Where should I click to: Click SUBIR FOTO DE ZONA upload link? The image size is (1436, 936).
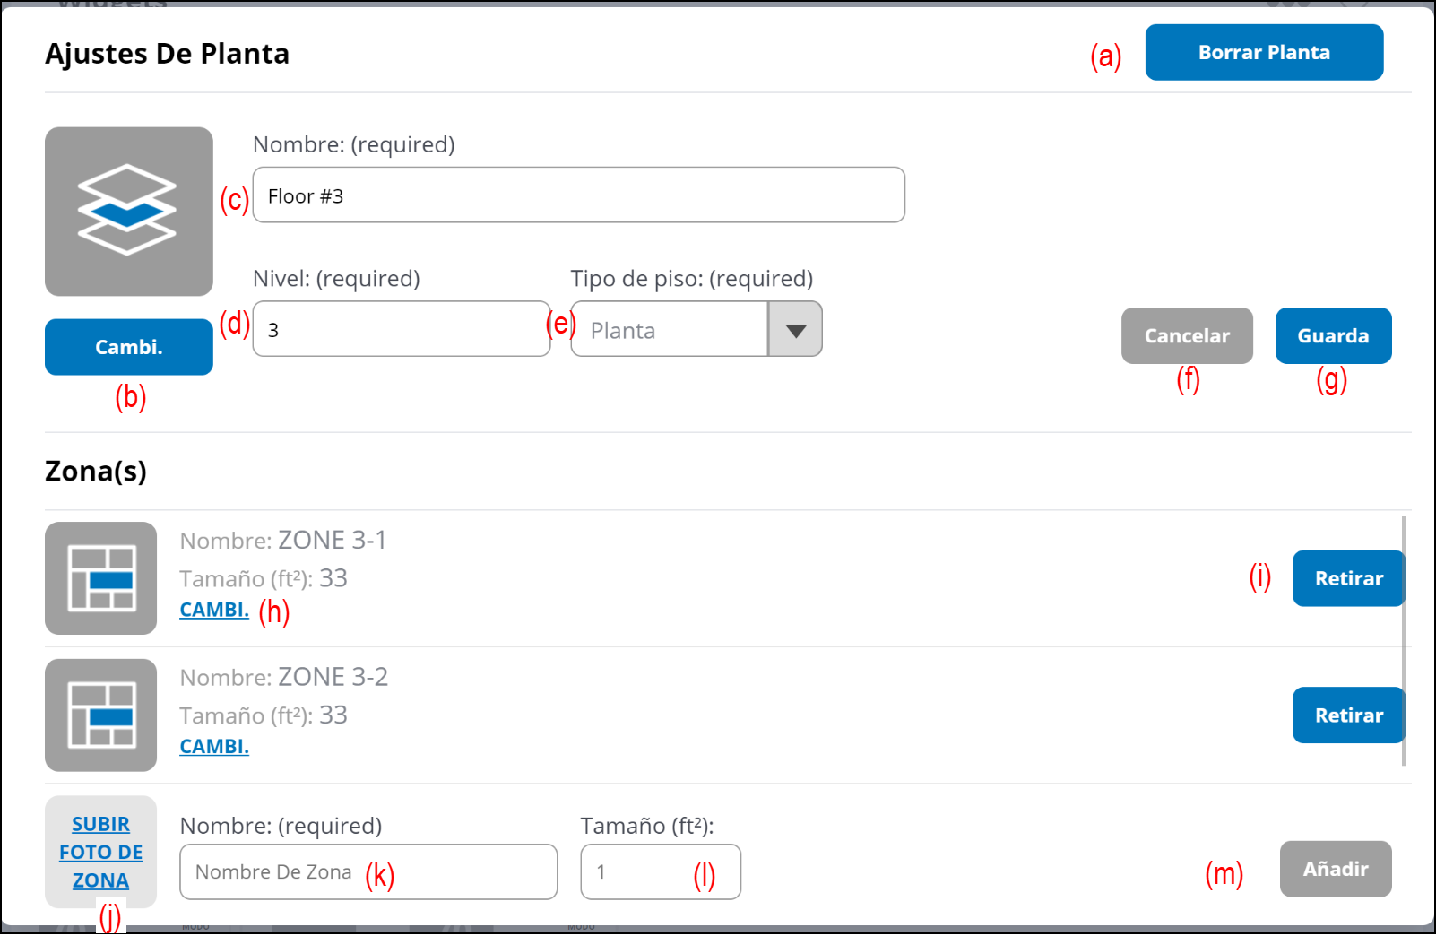(x=100, y=852)
